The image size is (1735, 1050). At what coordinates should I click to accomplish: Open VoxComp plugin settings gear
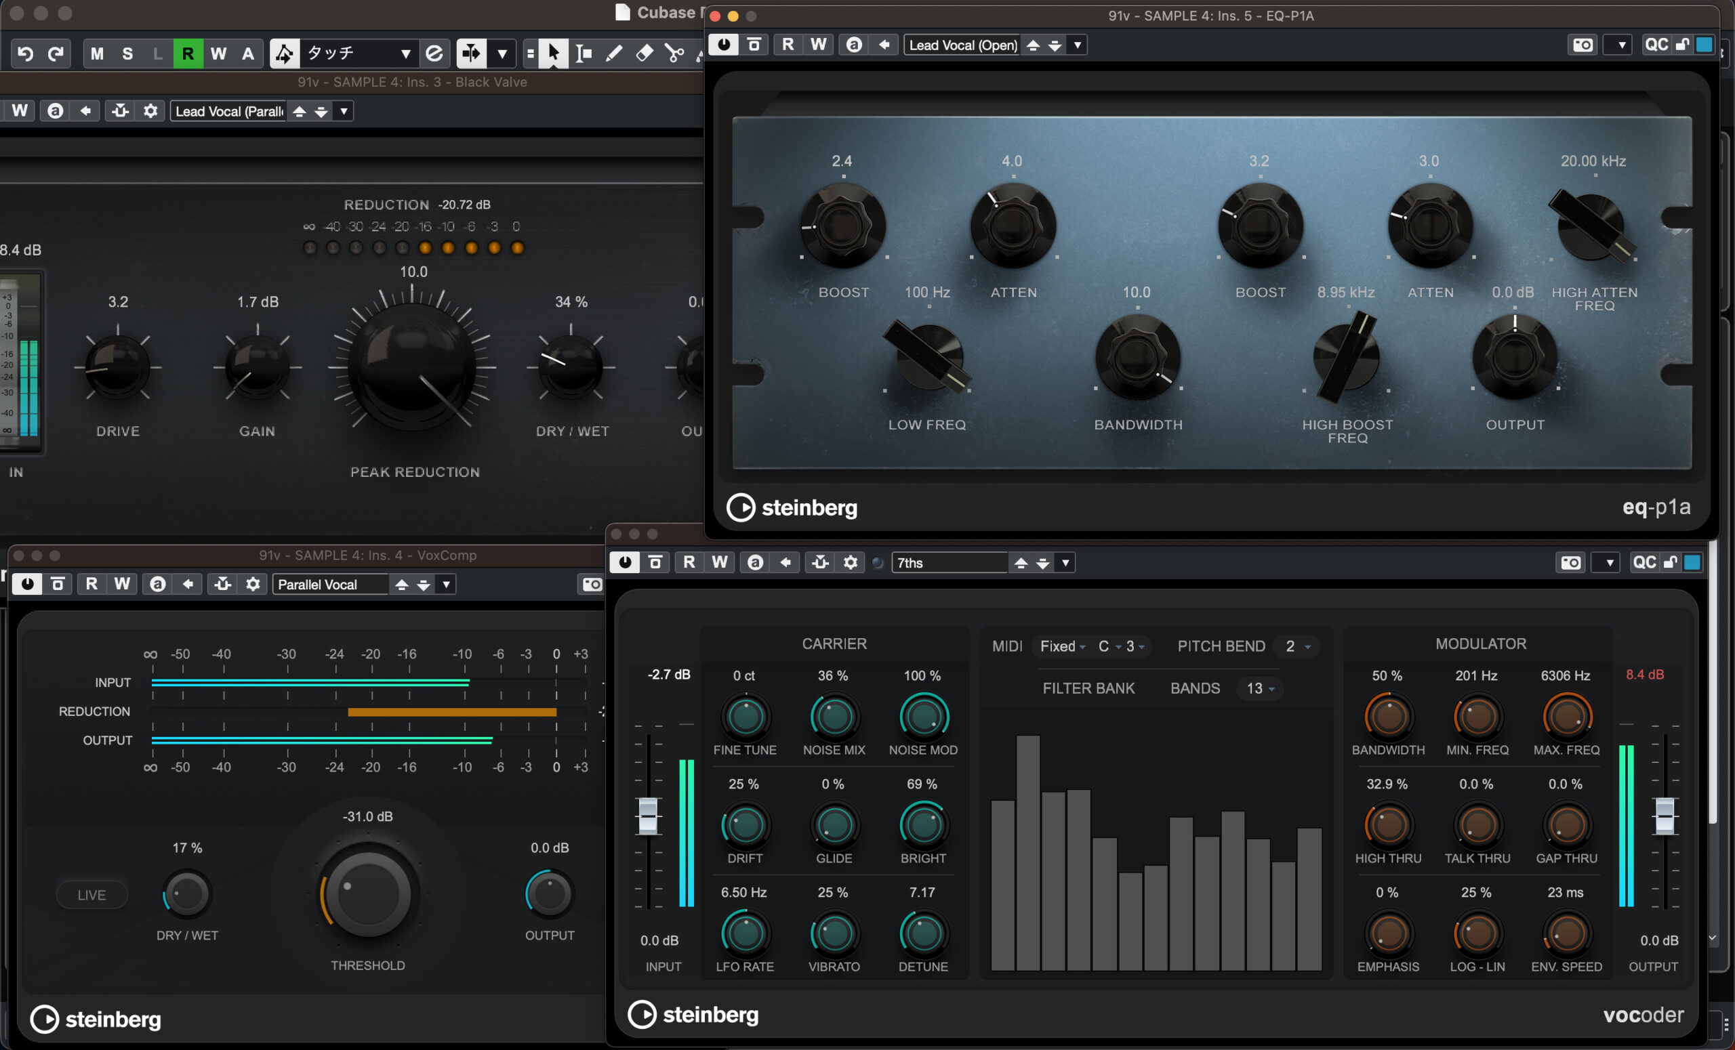tap(253, 584)
